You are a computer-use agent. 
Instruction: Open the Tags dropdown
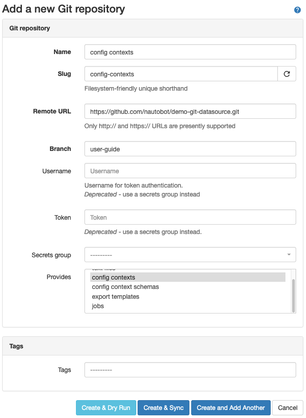pyautogui.click(x=190, y=370)
